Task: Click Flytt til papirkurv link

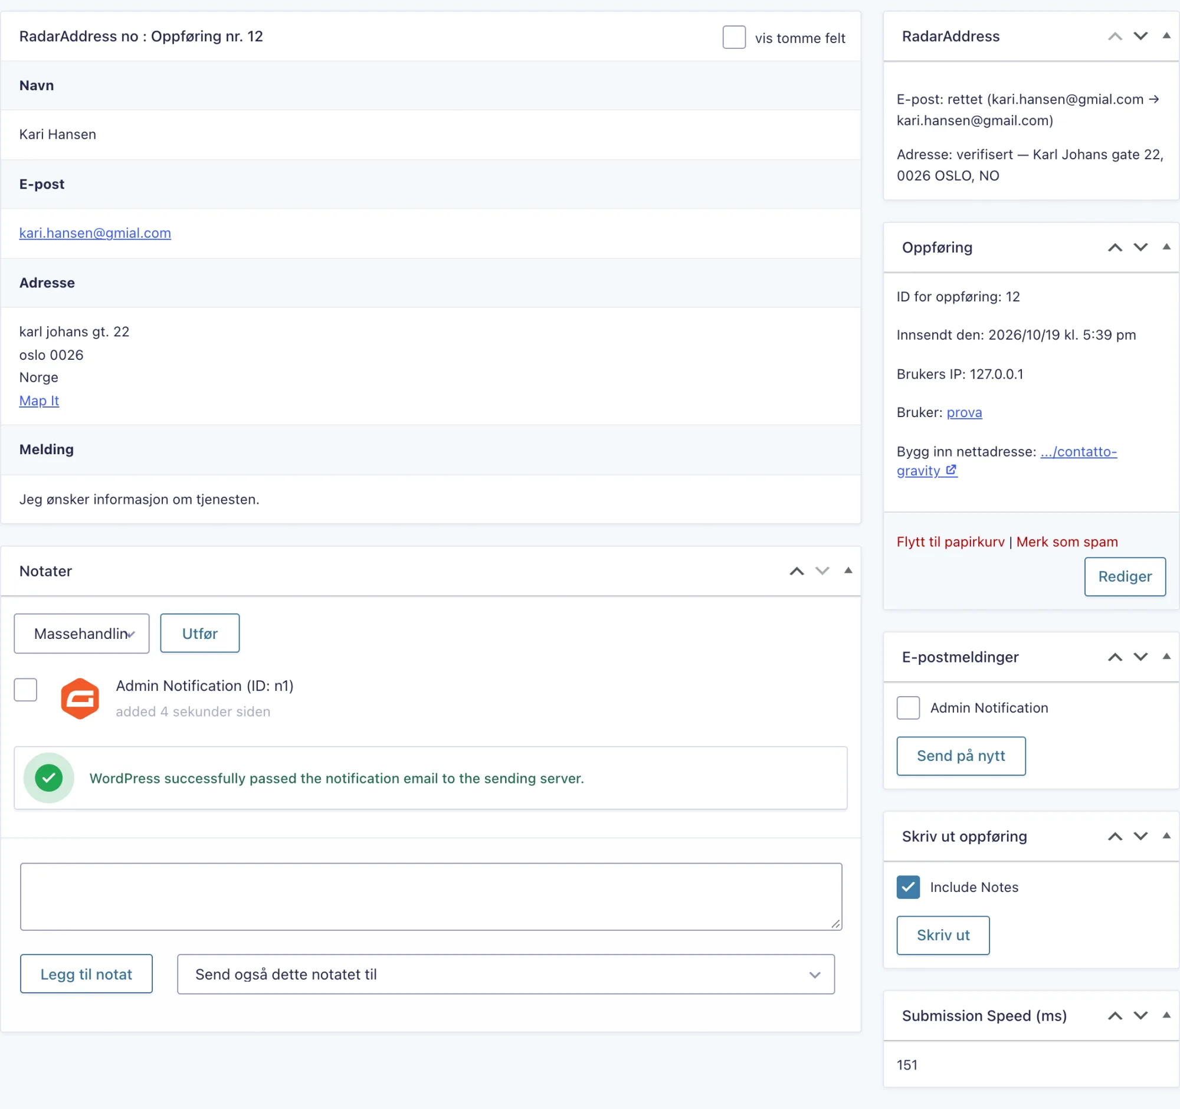Action: point(950,541)
